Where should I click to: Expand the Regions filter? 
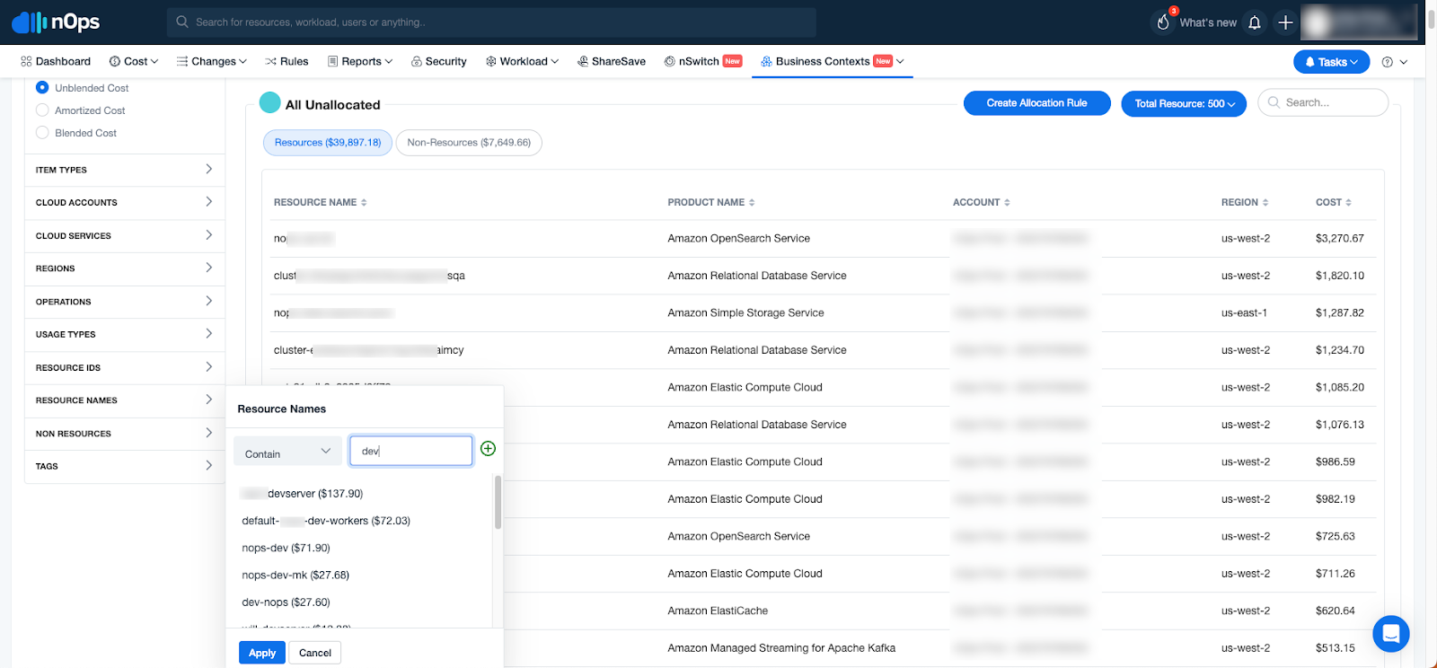(x=125, y=268)
